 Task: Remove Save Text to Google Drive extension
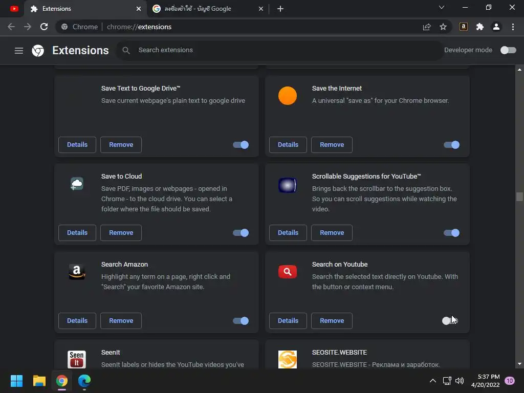click(121, 145)
